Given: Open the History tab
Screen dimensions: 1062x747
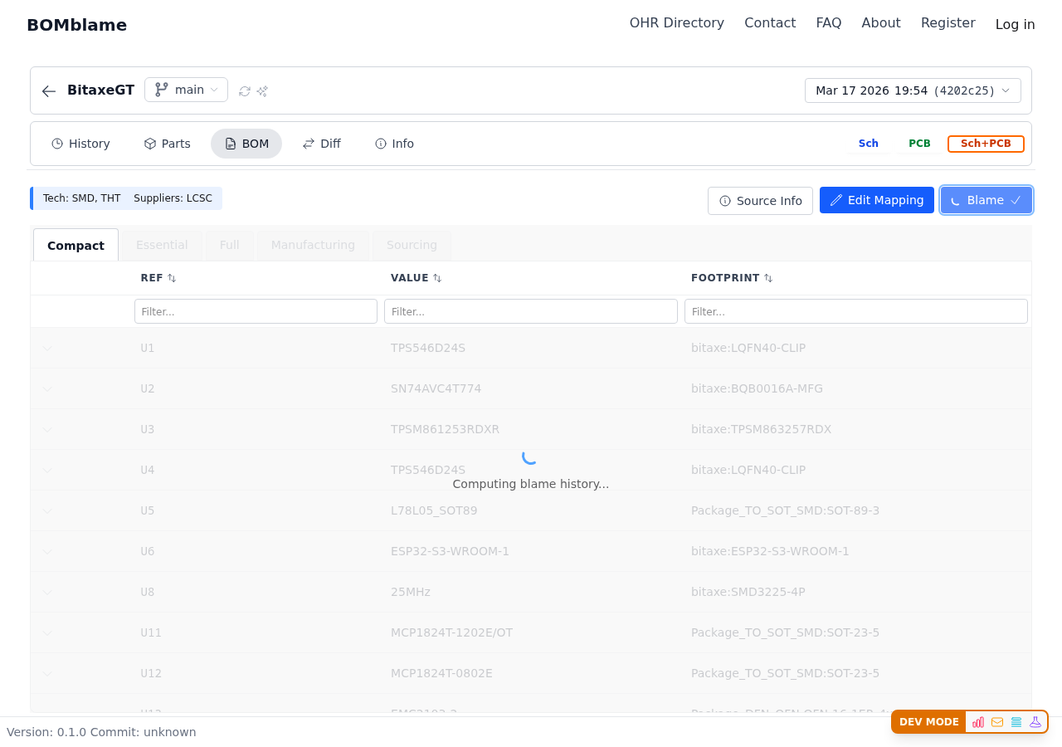Looking at the screenshot, I should pyautogui.click(x=80, y=144).
